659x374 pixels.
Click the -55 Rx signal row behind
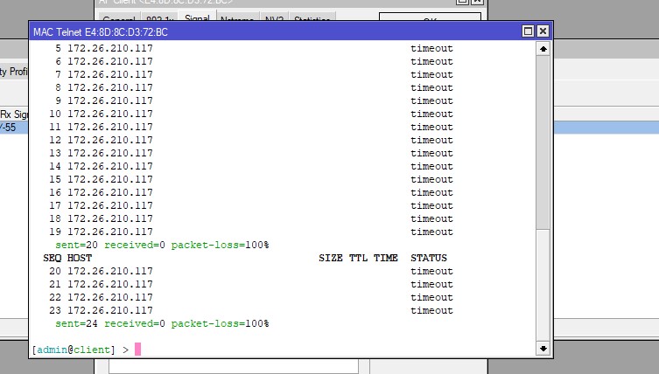tap(14, 128)
